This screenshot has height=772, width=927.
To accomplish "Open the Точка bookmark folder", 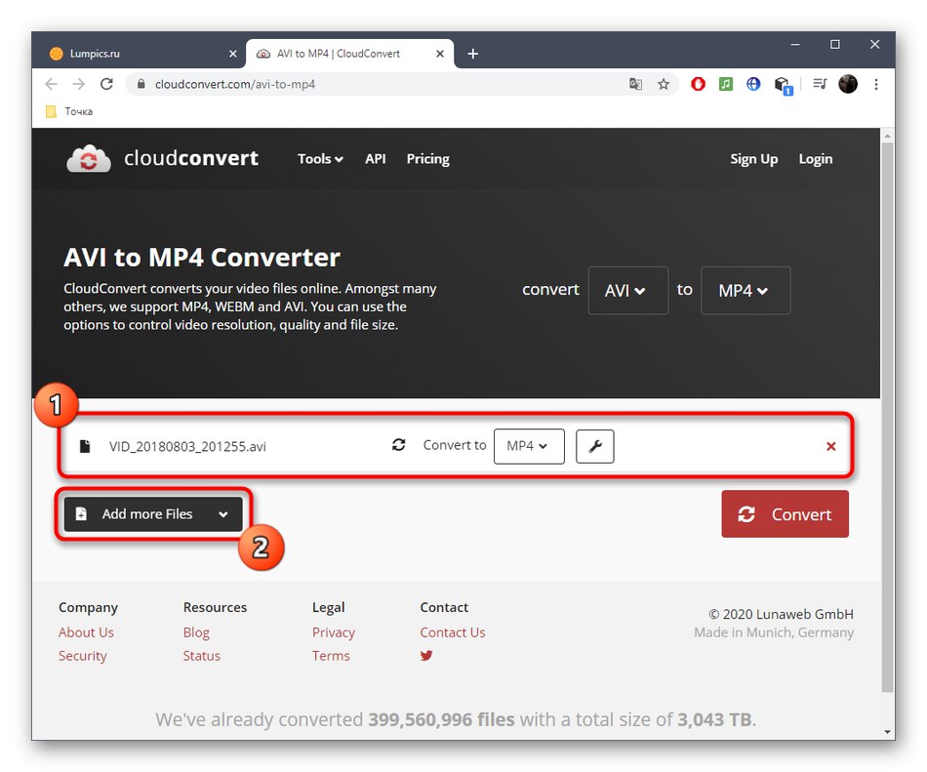I will click(69, 111).
